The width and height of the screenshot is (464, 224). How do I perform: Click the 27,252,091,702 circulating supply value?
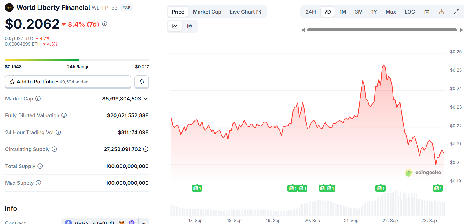tap(122, 149)
